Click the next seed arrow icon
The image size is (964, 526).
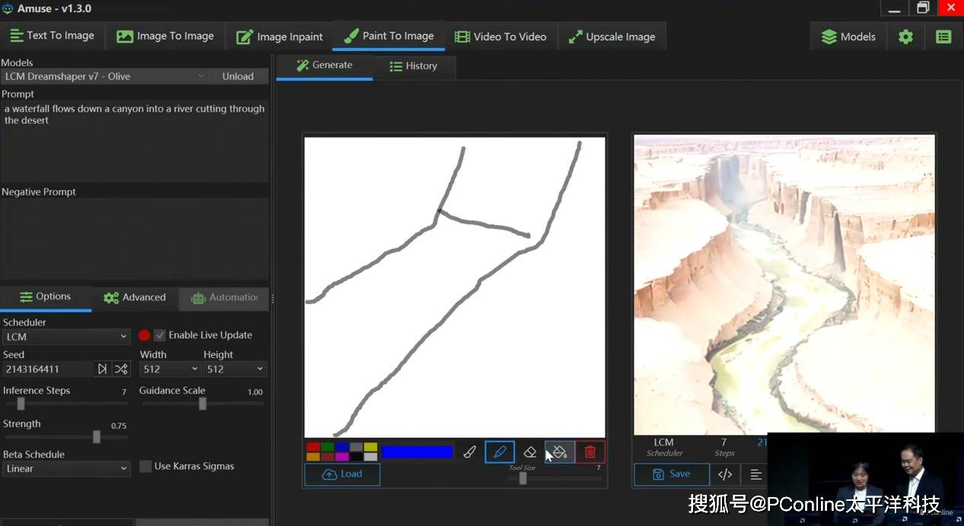pos(102,369)
